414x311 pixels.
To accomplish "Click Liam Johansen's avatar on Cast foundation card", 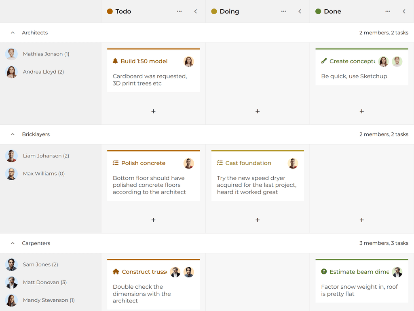I will tap(293, 163).
